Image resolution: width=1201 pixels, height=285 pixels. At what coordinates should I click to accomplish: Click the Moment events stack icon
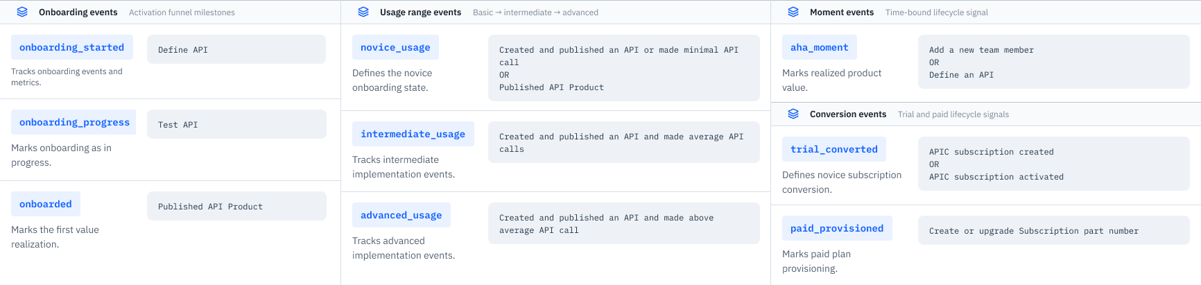pos(793,12)
